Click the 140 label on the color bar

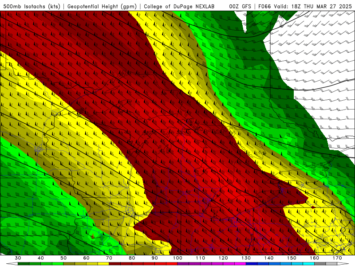tap(269, 258)
